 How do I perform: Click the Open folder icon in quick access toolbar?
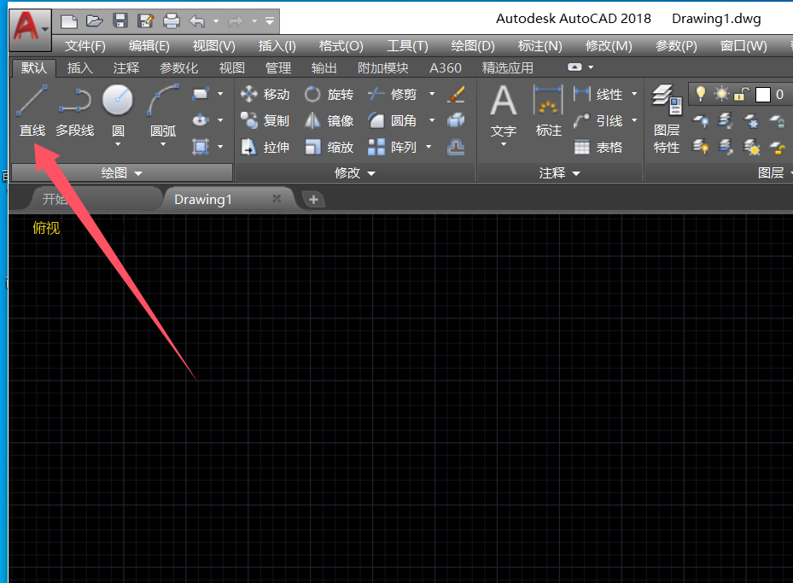pos(94,21)
